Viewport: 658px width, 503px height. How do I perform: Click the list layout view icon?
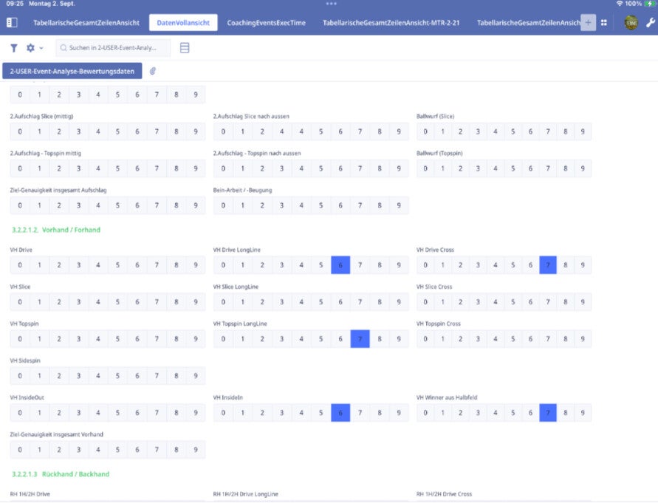pyautogui.click(x=185, y=48)
